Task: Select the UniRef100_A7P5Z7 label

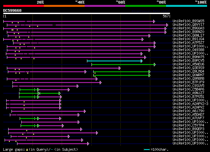Action: coord(188,42)
